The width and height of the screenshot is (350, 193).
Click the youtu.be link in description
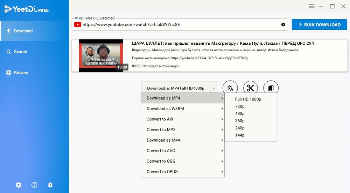tap(209, 58)
